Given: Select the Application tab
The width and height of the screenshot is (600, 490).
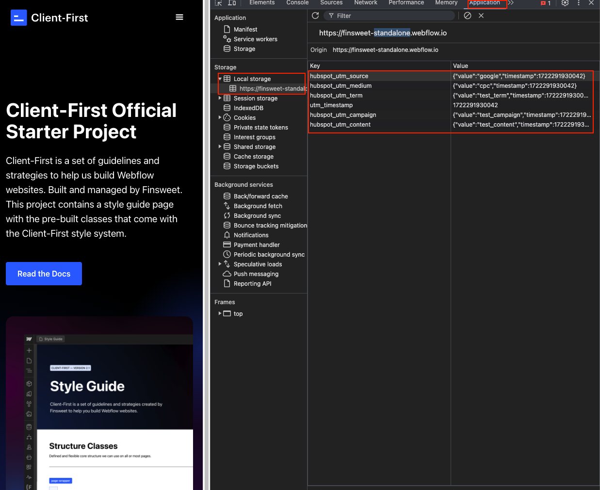Looking at the screenshot, I should (485, 3).
